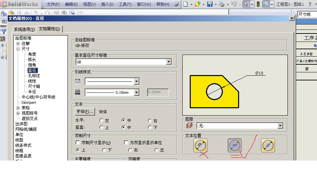Open the Edit (编辑) menu

[x=71, y=4]
